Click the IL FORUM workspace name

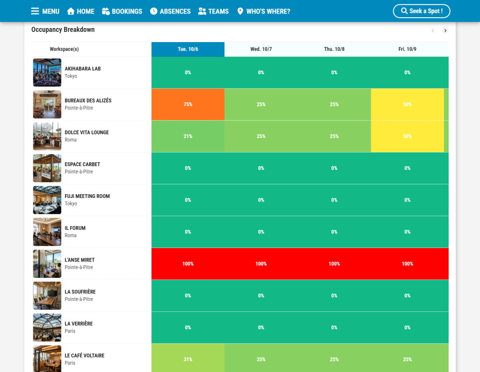pos(75,228)
